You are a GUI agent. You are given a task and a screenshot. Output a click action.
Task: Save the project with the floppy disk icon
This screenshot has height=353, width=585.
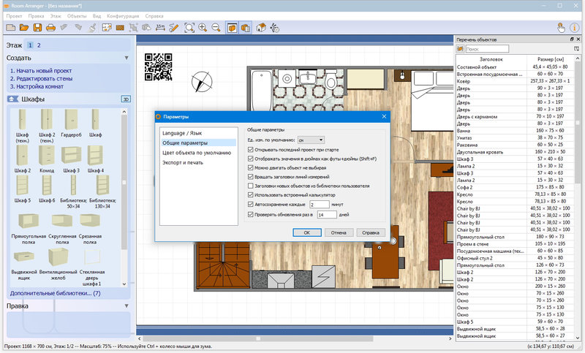point(37,28)
